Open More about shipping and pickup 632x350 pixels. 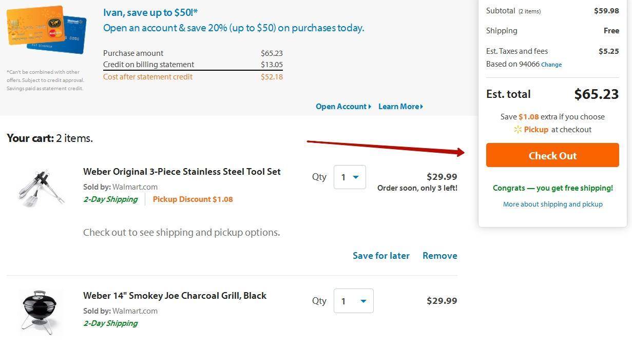[552, 204]
